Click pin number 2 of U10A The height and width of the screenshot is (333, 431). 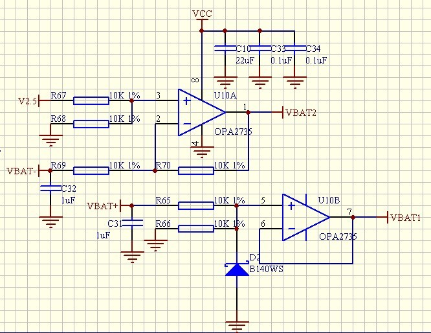(159, 119)
